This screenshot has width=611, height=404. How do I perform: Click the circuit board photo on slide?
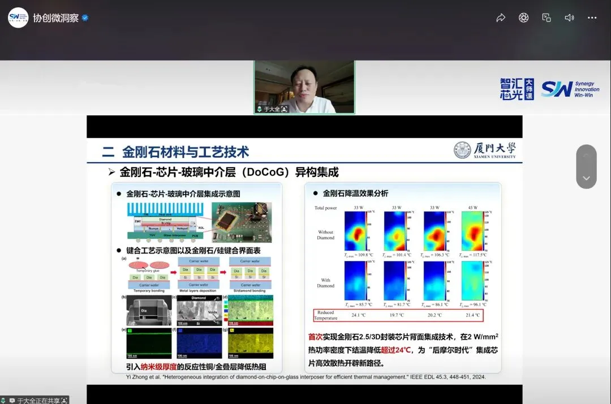tap(242, 222)
